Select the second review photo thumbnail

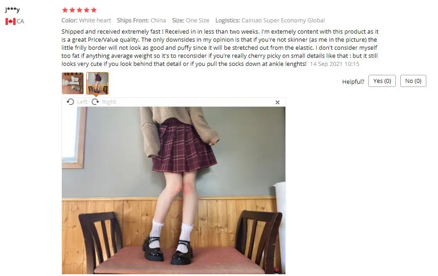point(97,83)
